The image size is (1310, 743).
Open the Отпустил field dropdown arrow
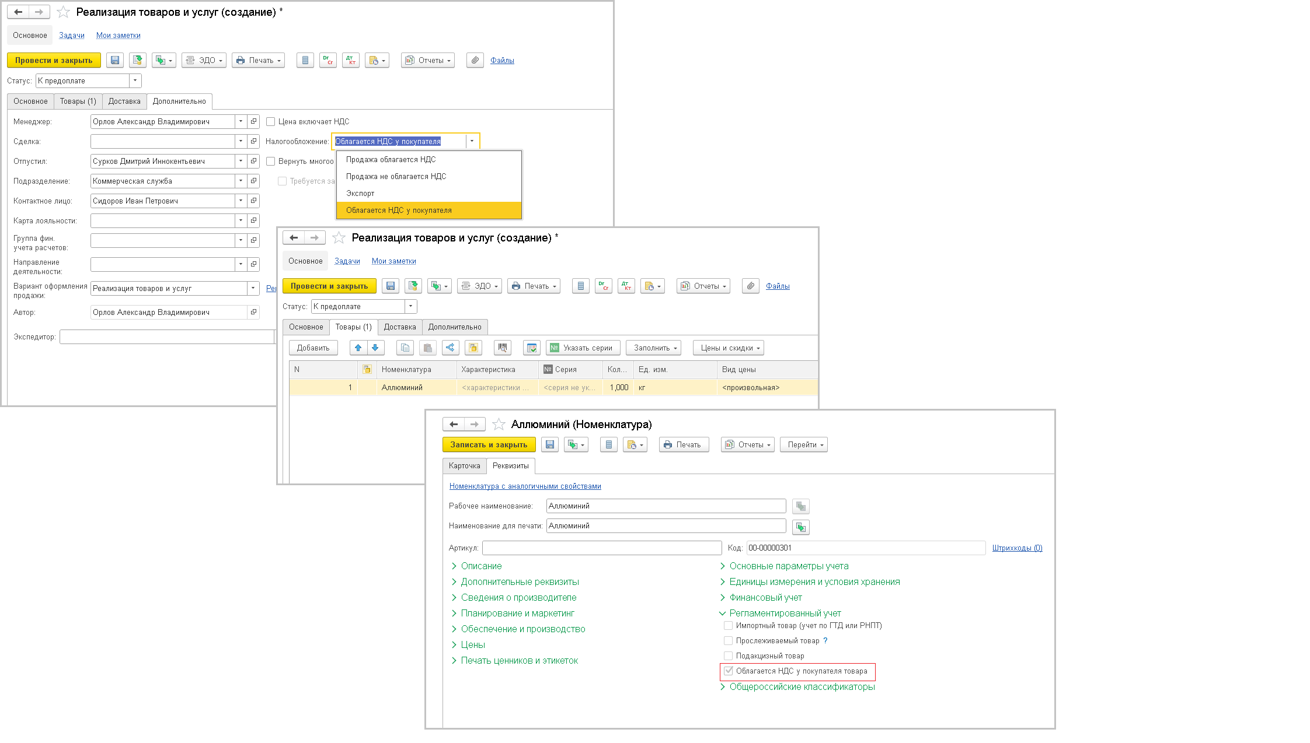(x=241, y=162)
